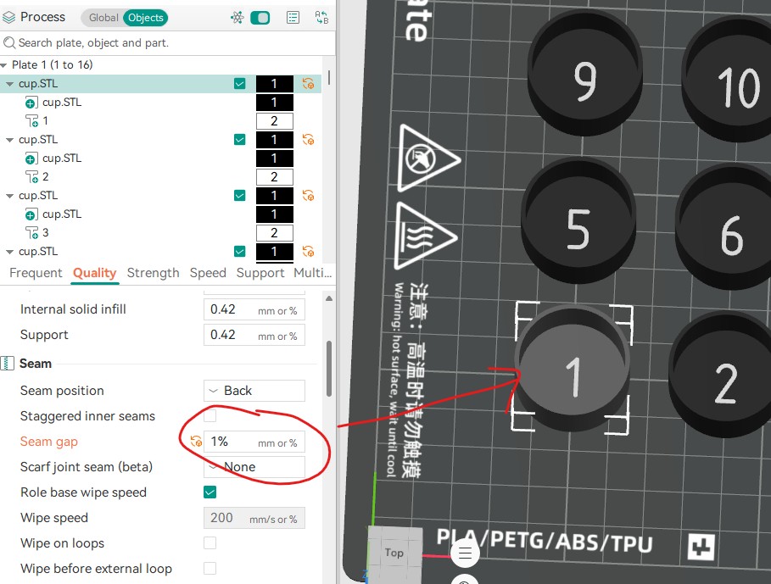Uncheck the highlighted cup.STL printable checkbox
This screenshot has width=771, height=584.
tap(239, 84)
